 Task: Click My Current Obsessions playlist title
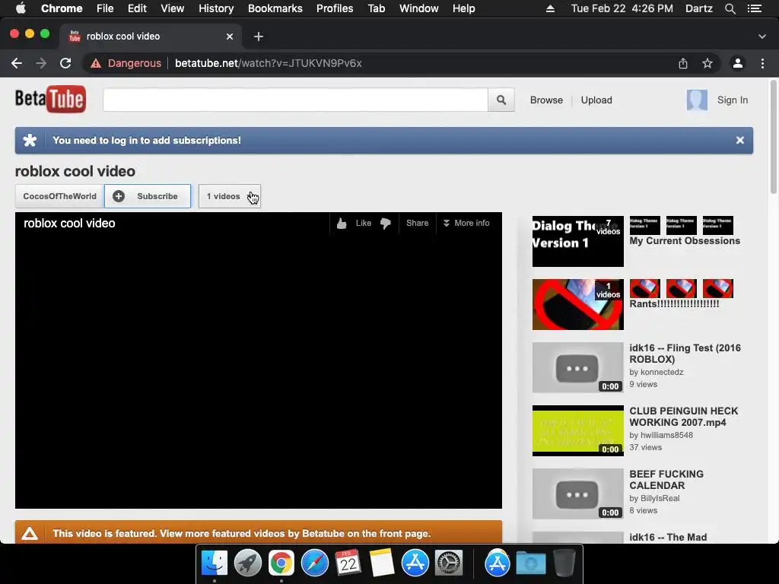click(x=685, y=241)
